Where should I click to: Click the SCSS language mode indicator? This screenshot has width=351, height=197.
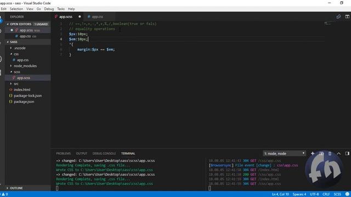[337, 194]
